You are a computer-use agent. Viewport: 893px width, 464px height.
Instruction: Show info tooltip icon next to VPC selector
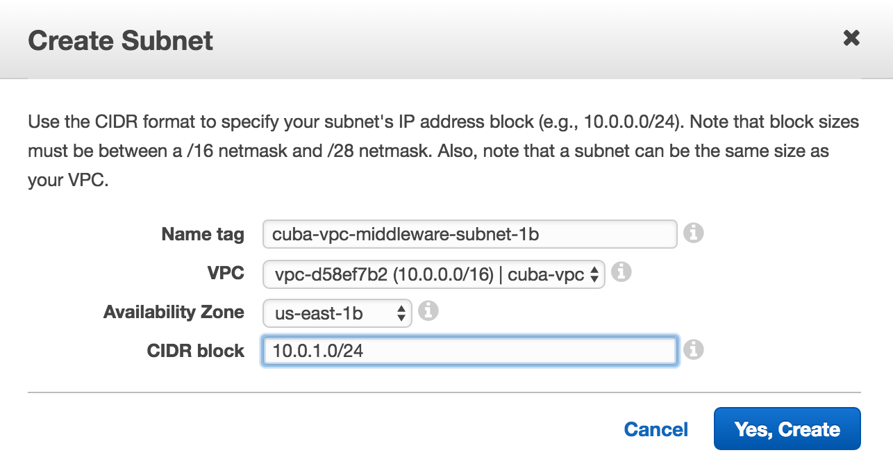621,272
